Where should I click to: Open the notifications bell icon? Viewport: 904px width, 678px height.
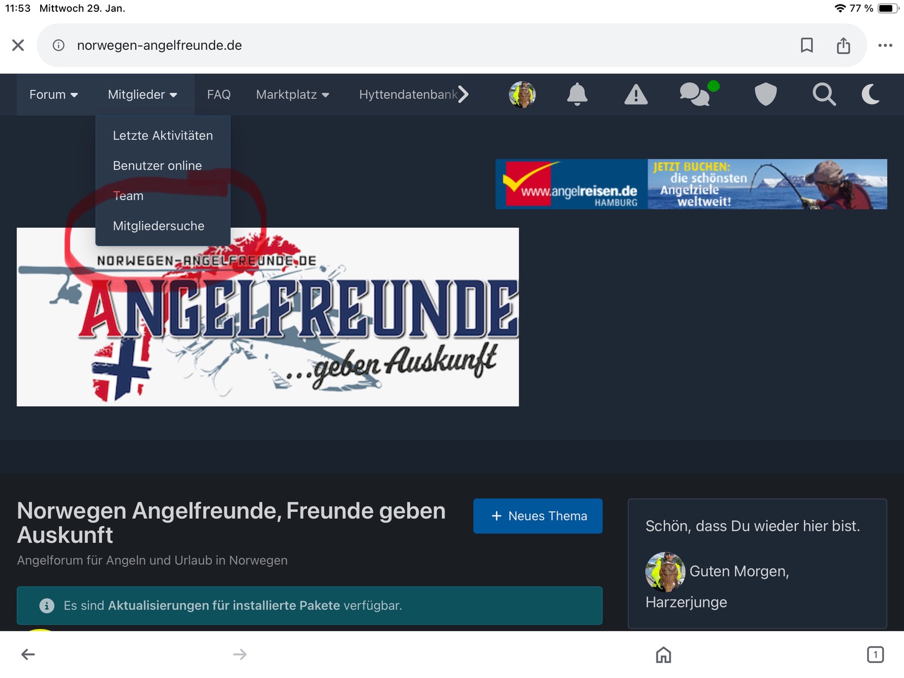(x=577, y=94)
